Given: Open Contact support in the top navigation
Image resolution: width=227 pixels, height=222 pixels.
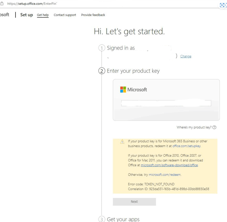Looking at the screenshot, I should (65, 15).
